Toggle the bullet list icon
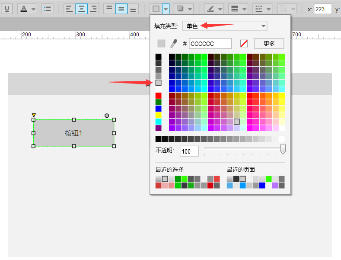The image size is (341, 260). (x=47, y=9)
